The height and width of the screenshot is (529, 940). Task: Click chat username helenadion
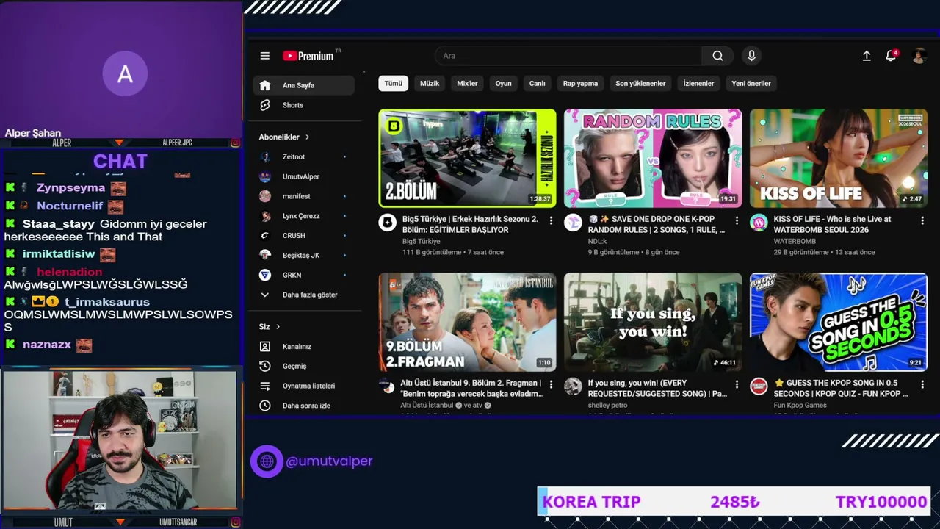coord(70,272)
